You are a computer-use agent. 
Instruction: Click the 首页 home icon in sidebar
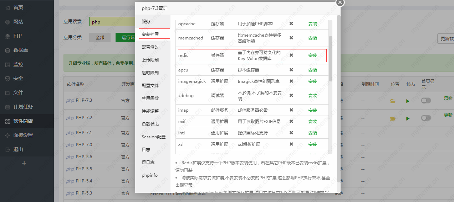7,7
